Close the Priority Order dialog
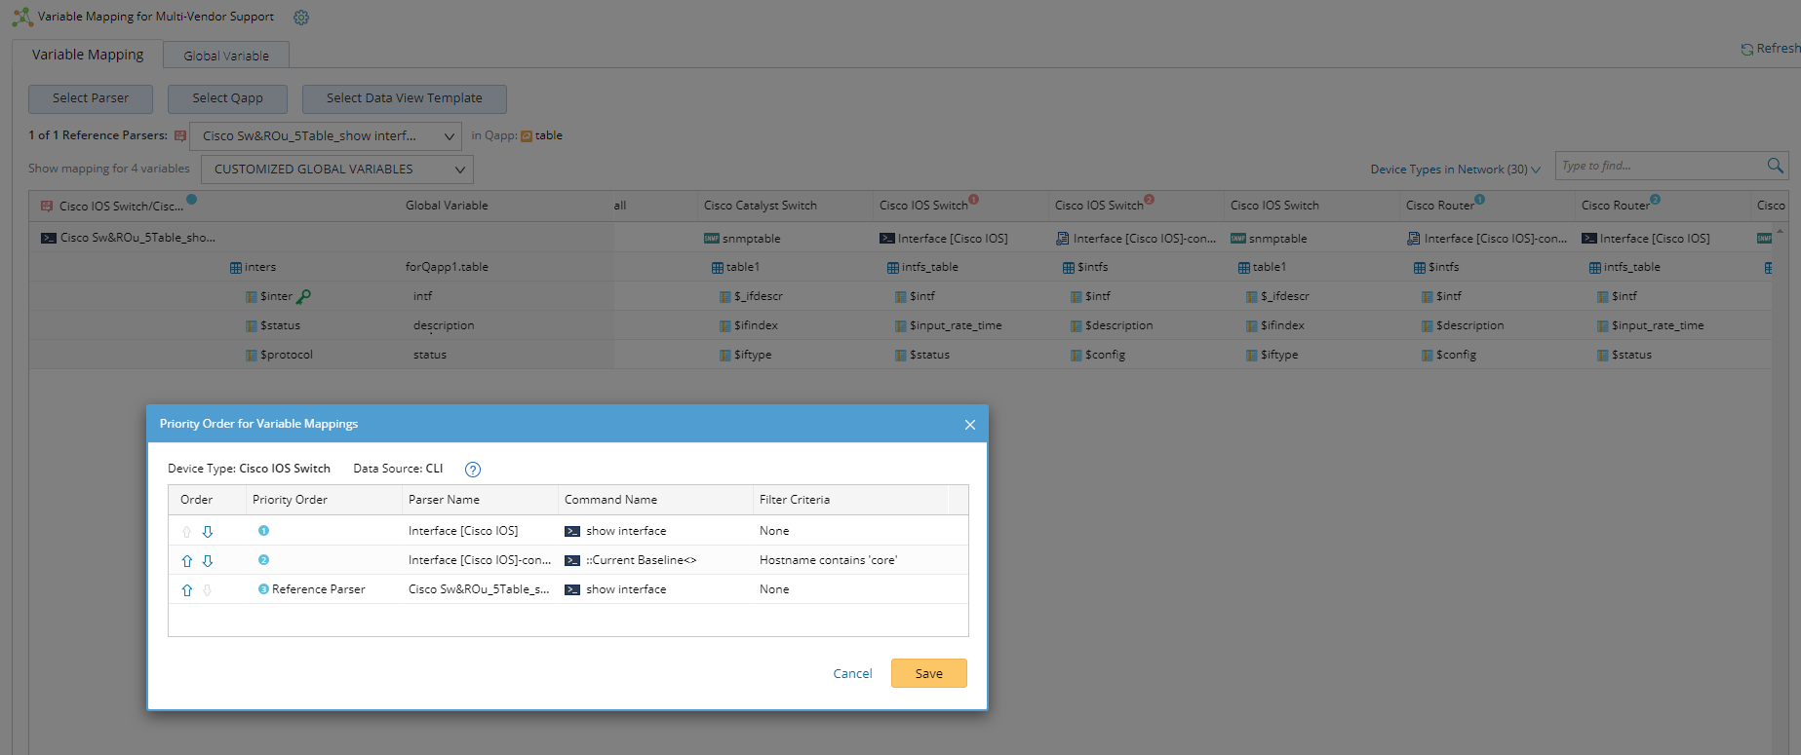The width and height of the screenshot is (1801, 755). [x=970, y=425]
